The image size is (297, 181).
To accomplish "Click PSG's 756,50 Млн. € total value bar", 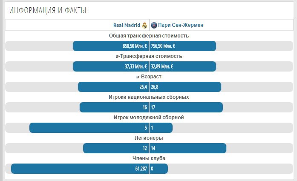I will (182, 46).
